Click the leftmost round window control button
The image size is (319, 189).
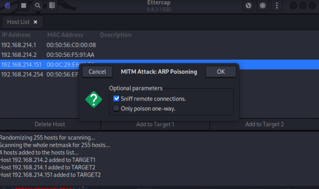pos(293,6)
